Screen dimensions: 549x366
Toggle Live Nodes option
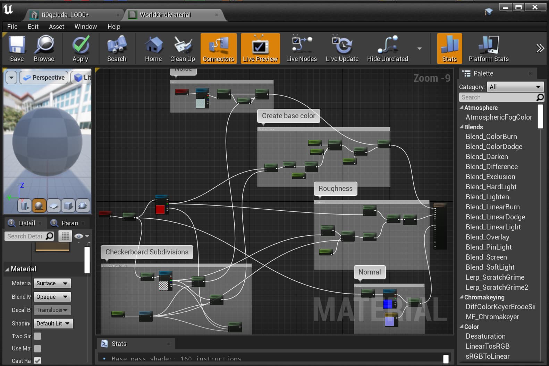point(302,49)
